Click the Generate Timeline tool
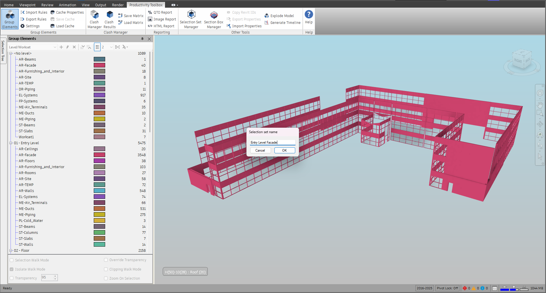Screen dimensions: 546x293 (282, 23)
